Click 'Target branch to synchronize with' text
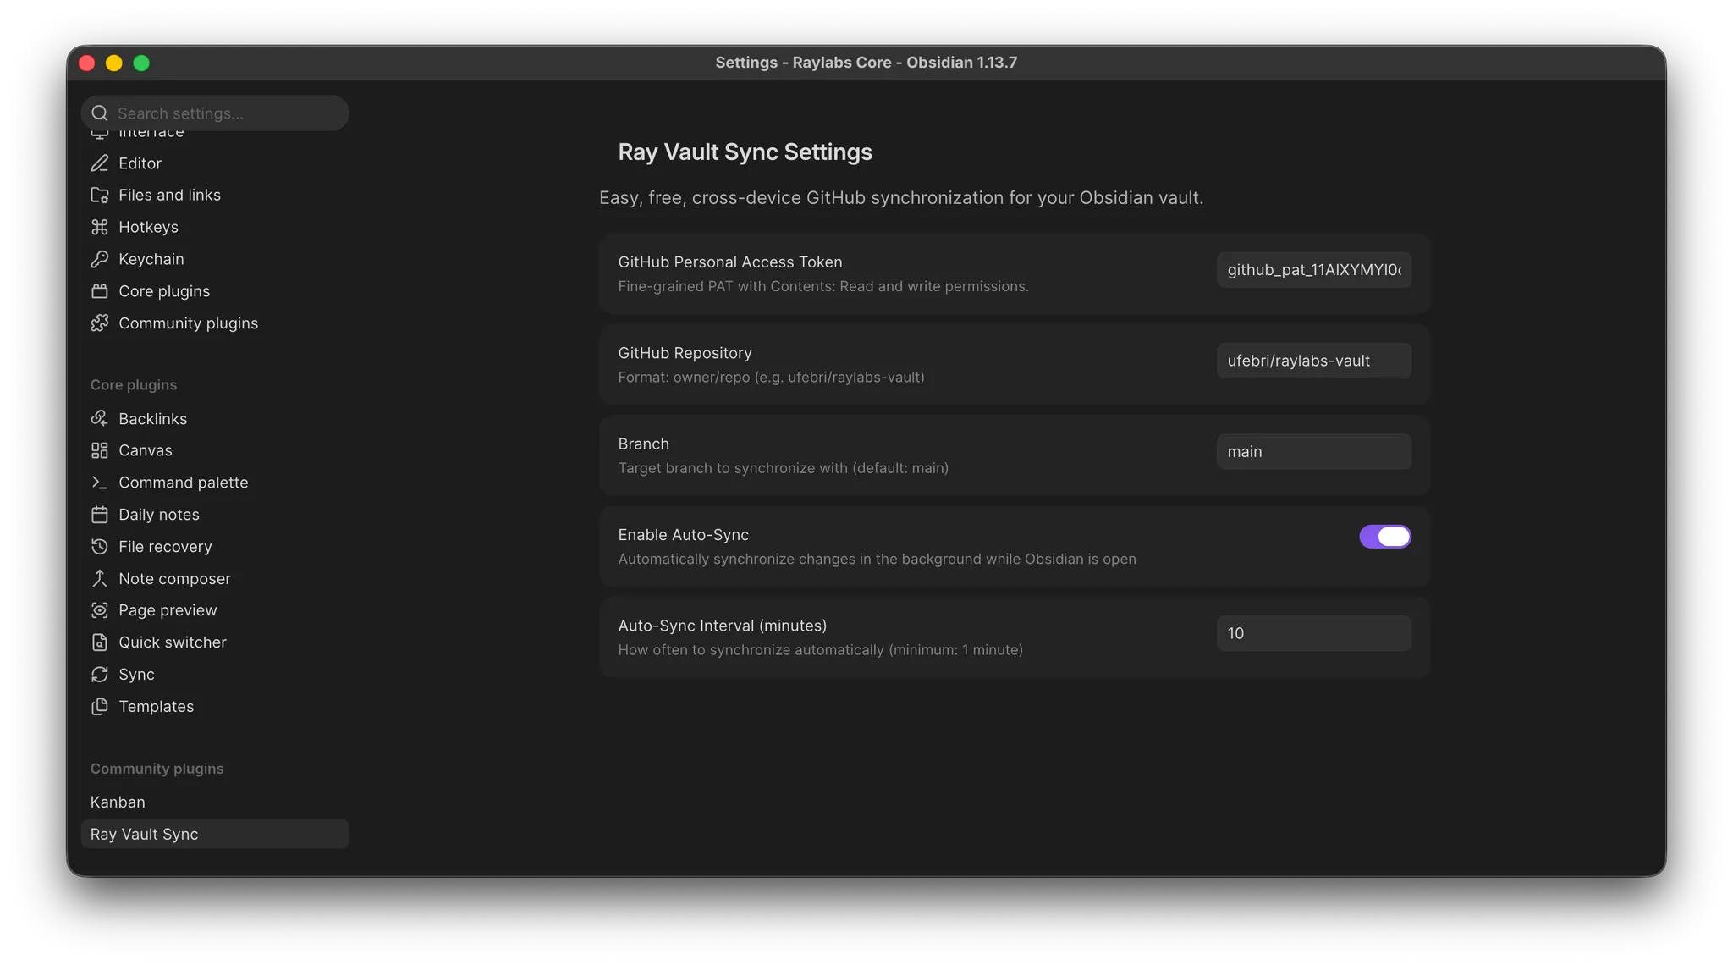 pos(783,468)
